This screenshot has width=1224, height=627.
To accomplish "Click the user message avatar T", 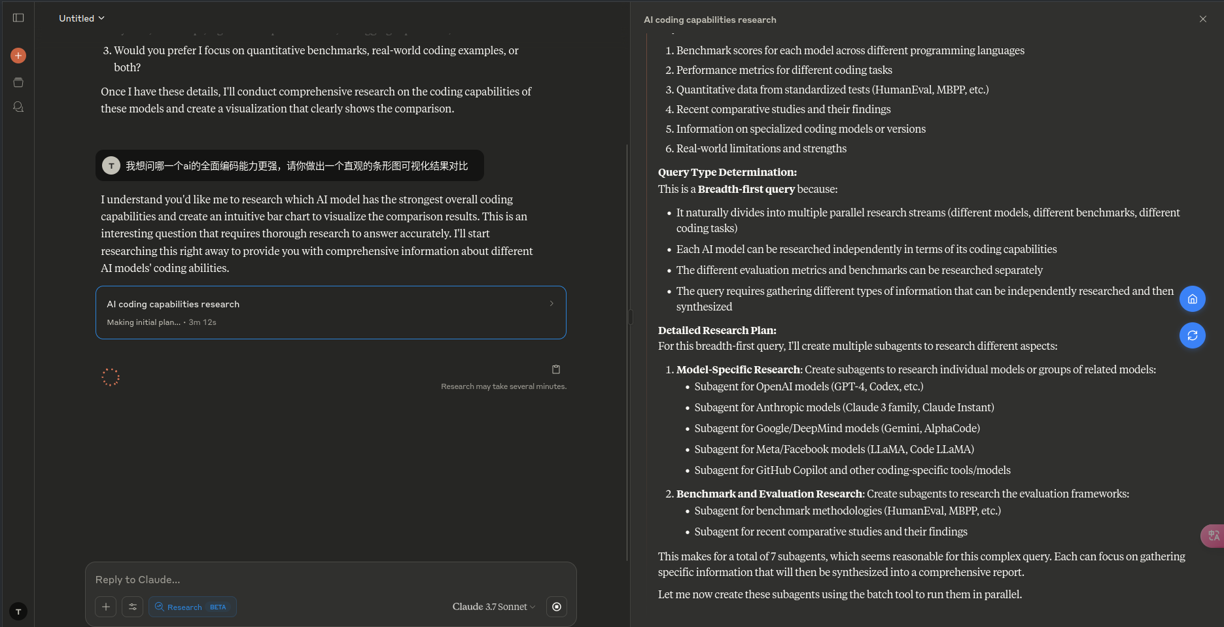I will point(111,165).
